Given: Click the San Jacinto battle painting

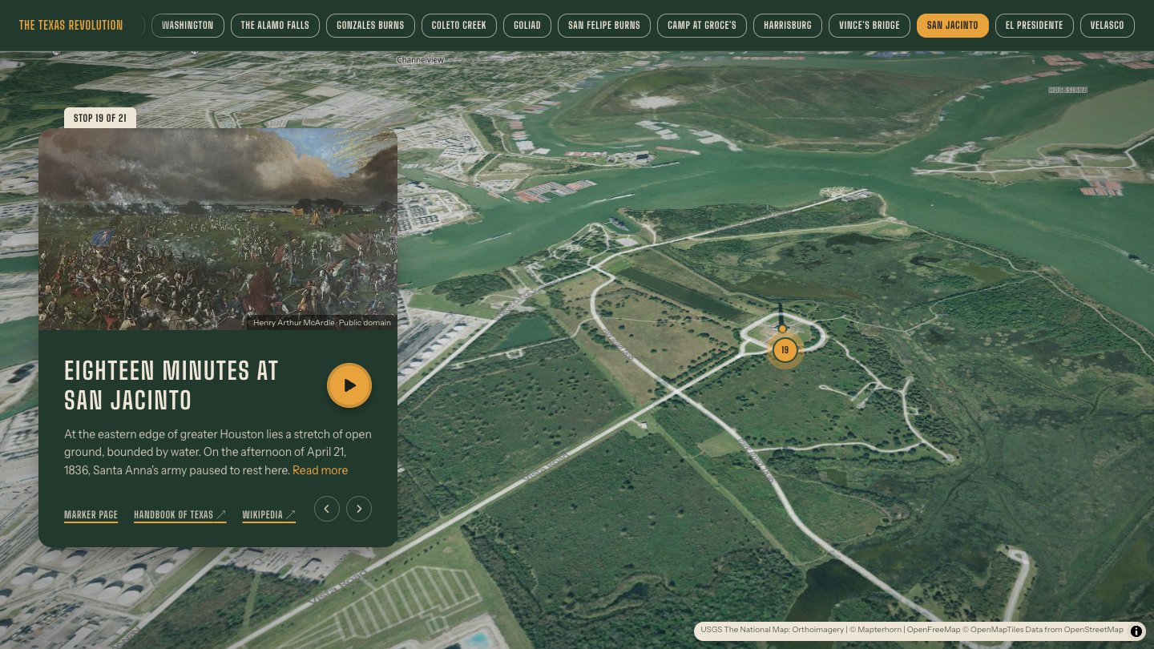Looking at the screenshot, I should click(x=218, y=229).
